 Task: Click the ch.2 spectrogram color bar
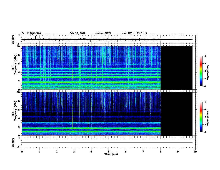[x=201, y=117]
